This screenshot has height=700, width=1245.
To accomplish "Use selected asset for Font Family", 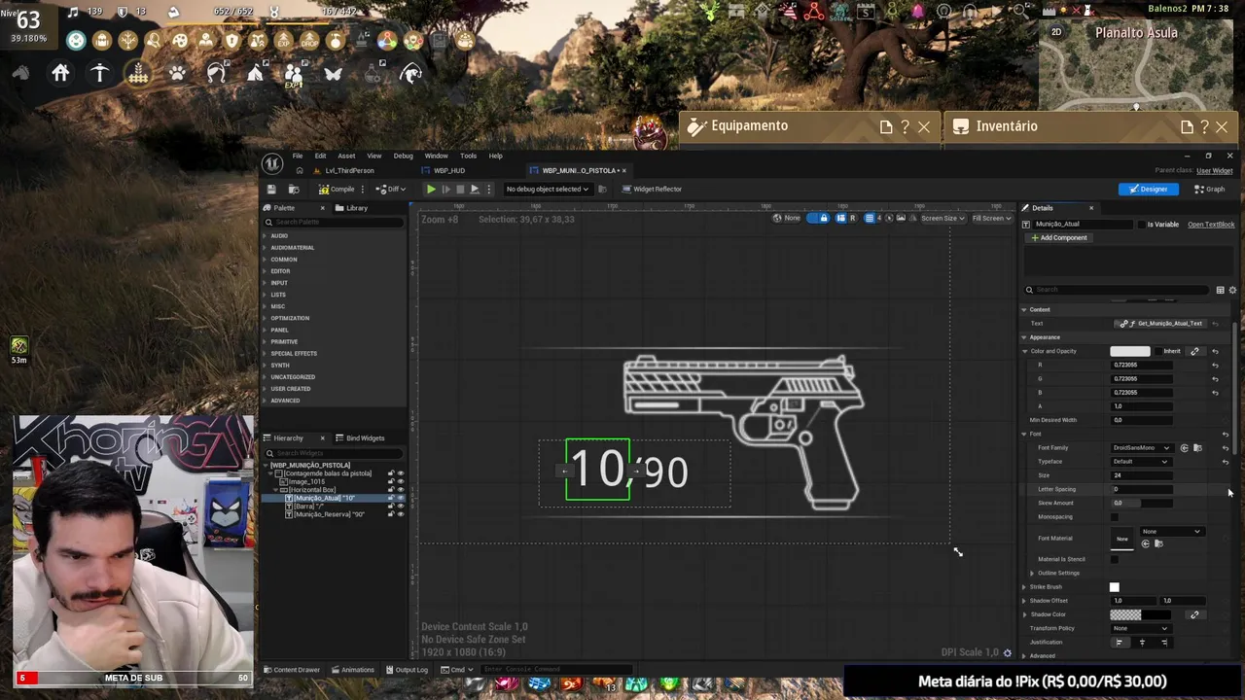I will point(1185,448).
